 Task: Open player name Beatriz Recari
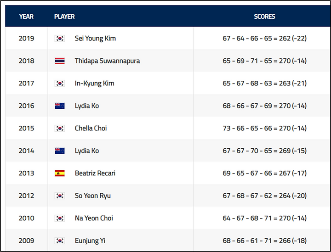pyautogui.click(x=95, y=173)
